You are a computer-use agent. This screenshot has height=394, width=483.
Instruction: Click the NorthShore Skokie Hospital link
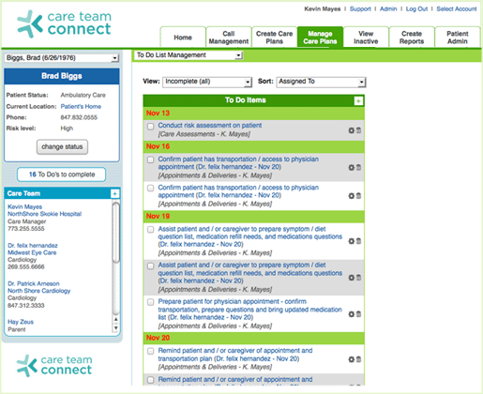[44, 214]
